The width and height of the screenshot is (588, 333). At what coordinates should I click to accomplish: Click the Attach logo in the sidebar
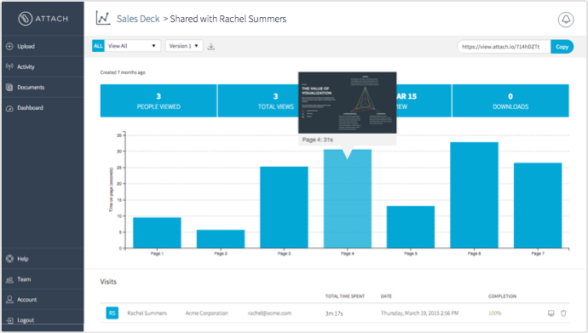coord(43,19)
